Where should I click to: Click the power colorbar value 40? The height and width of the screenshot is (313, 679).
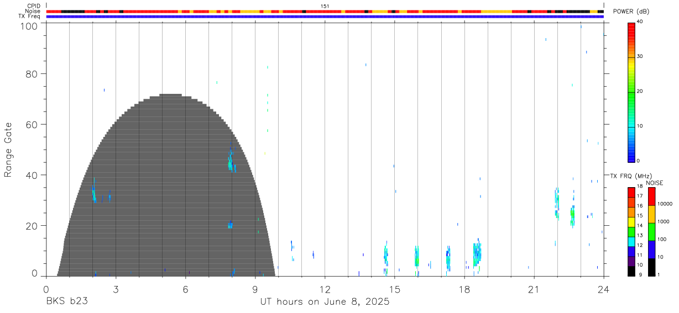[640, 22]
